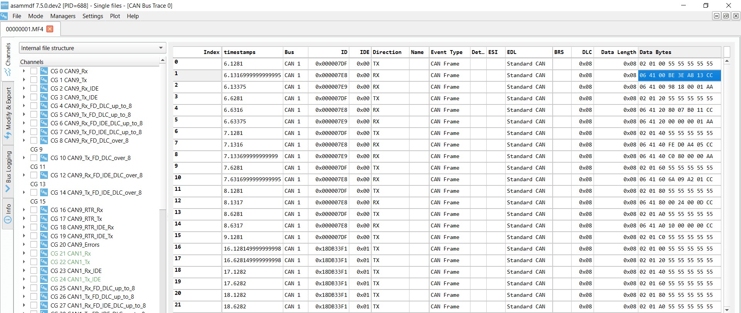Screen dimensions: 741x313
Task: Click the CAN icon beside CG 10 CAN9_Tx_FD_DLC_over_8
Action: click(x=44, y=158)
